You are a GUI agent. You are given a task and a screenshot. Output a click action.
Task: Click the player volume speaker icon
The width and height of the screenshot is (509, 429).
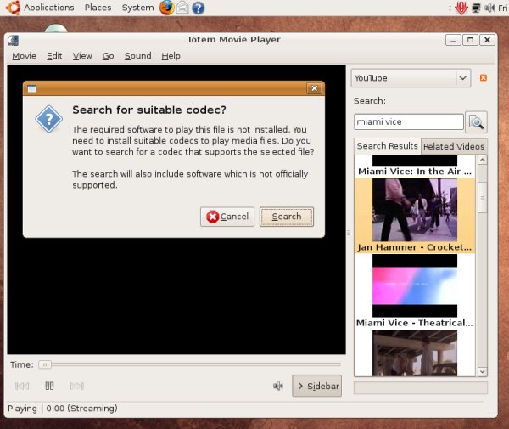[x=278, y=386]
